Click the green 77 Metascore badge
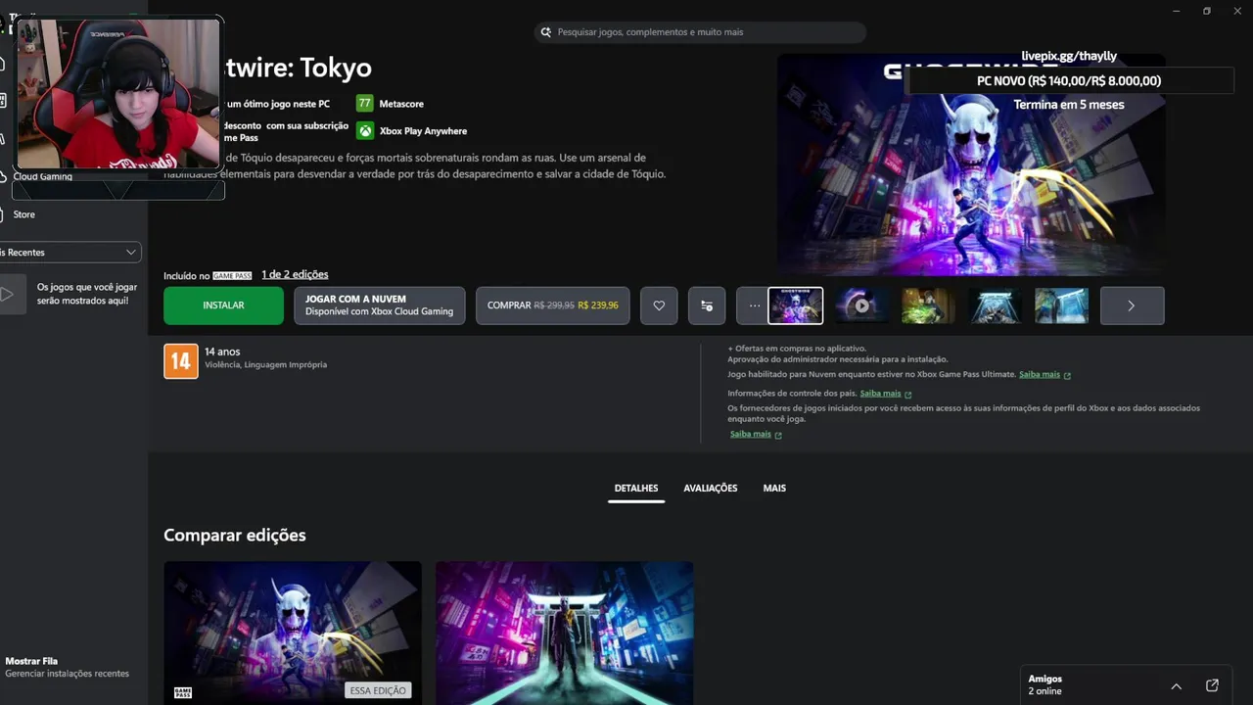The height and width of the screenshot is (705, 1253). point(364,103)
